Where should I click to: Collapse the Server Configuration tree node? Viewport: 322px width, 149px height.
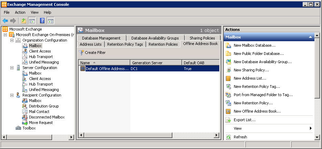[12, 68]
